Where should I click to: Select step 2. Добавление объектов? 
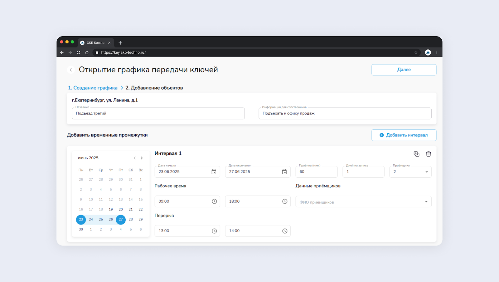pos(154,88)
